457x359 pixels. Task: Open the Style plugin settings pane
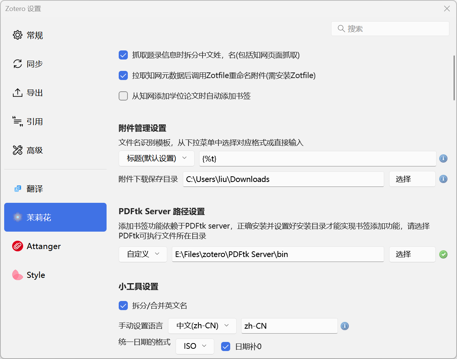[x=55, y=275]
